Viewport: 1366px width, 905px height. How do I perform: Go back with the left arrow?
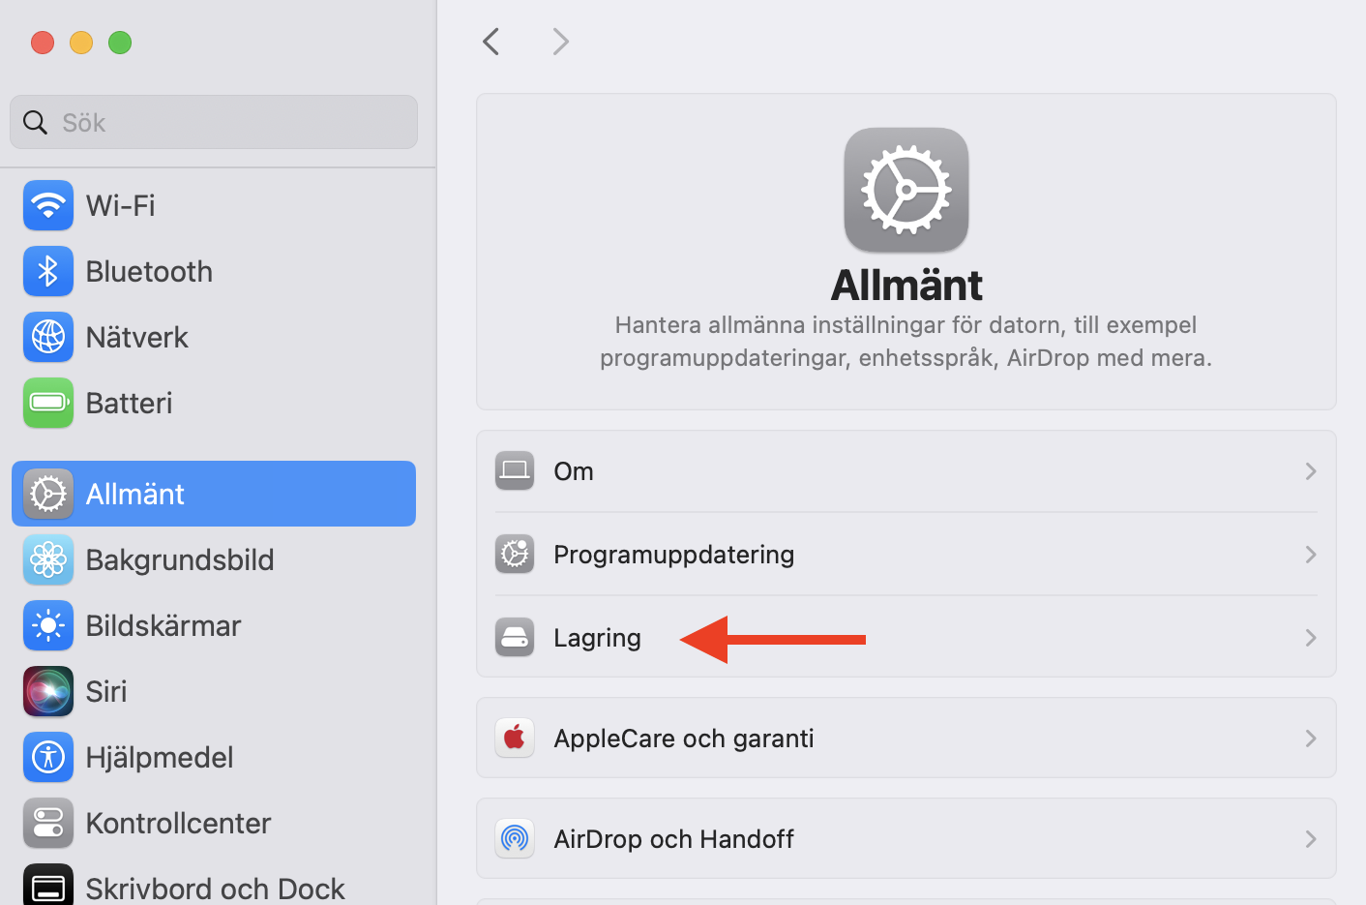point(491,42)
